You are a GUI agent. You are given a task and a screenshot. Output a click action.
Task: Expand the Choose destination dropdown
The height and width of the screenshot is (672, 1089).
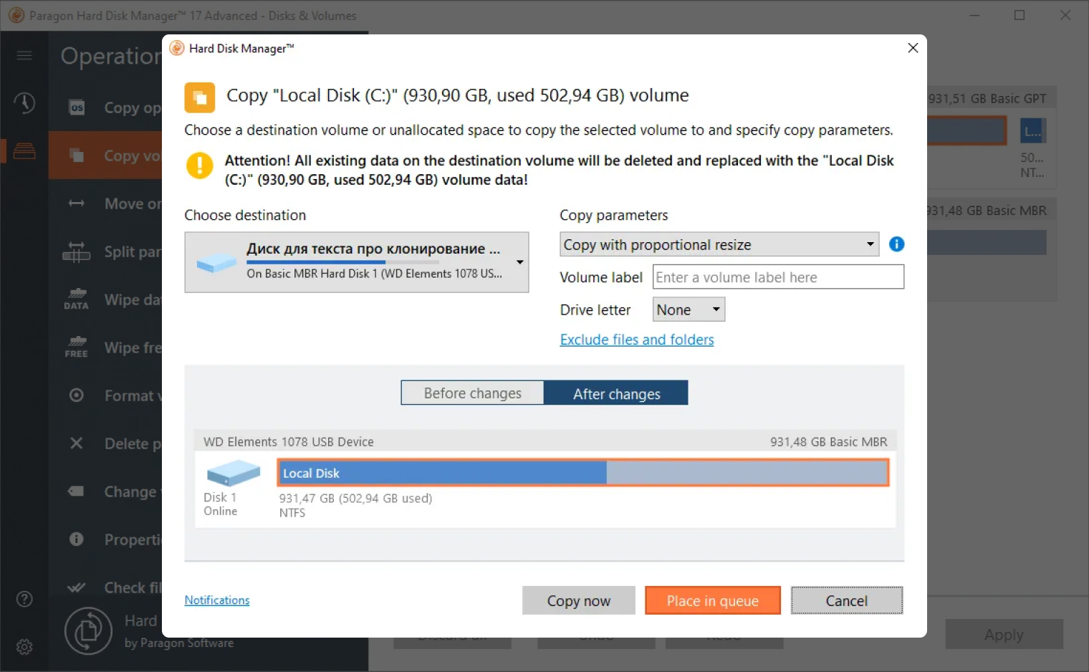pos(357,262)
